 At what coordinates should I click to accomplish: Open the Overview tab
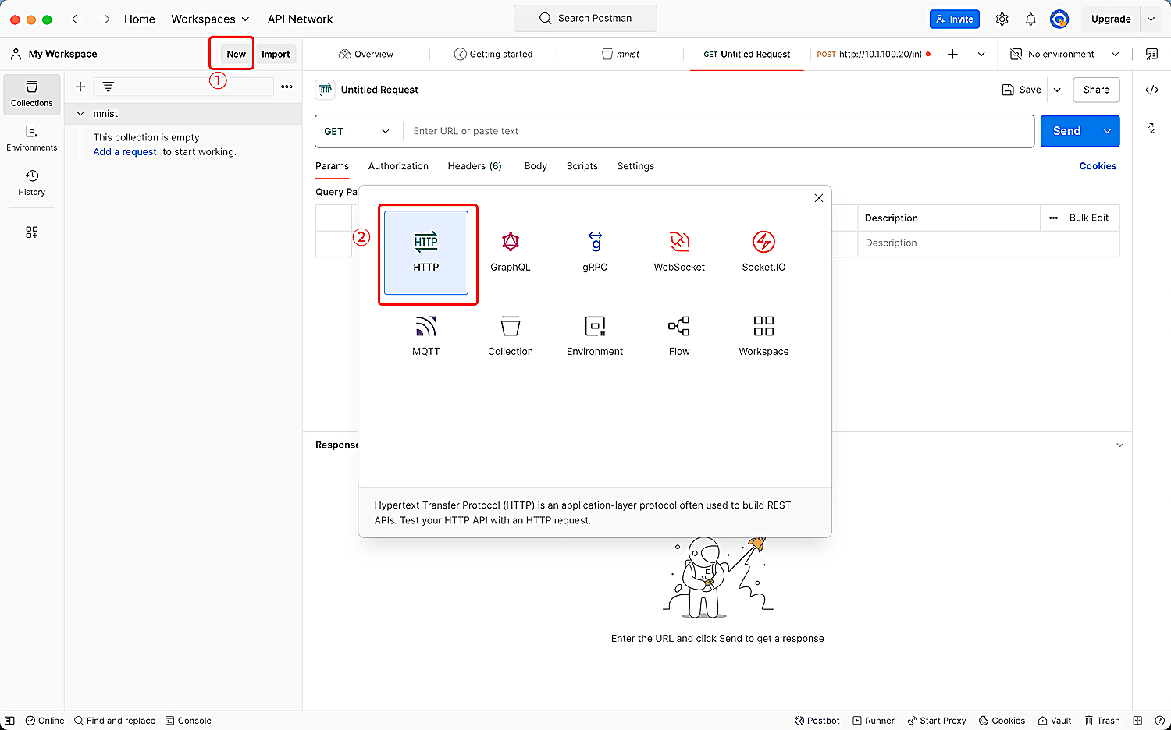point(366,54)
